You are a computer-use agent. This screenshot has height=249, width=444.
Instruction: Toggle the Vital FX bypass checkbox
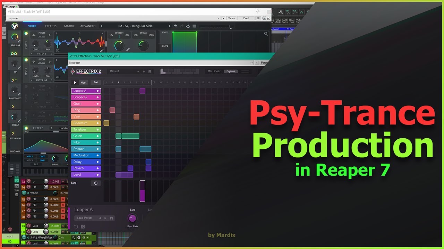click(268, 18)
